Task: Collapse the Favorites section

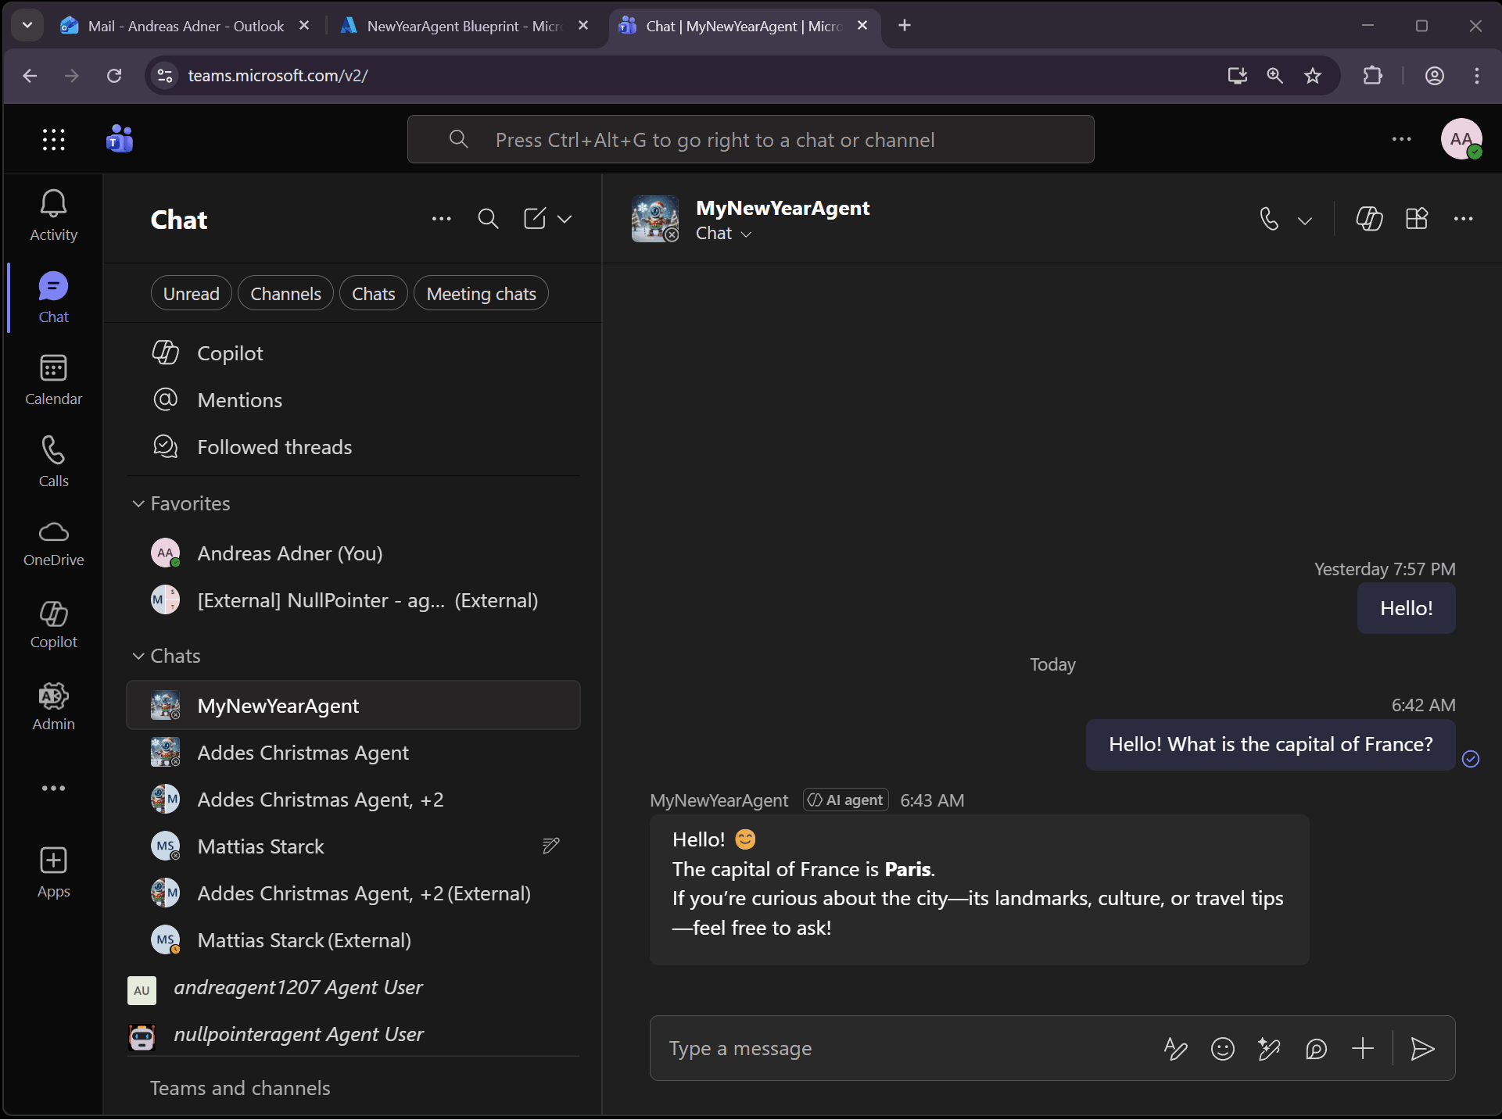Action: pos(138,503)
